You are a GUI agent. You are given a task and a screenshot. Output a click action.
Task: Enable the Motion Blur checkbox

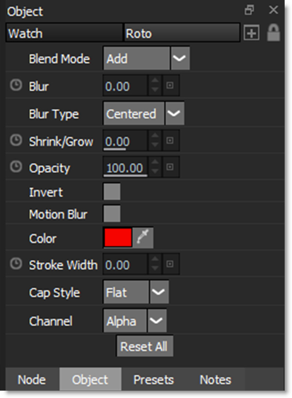point(112,214)
